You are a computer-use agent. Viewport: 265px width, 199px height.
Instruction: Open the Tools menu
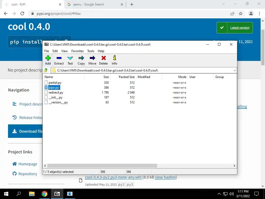click(x=91, y=51)
